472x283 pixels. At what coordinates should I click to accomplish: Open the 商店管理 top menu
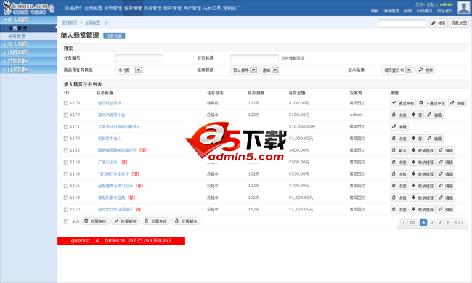(x=152, y=8)
